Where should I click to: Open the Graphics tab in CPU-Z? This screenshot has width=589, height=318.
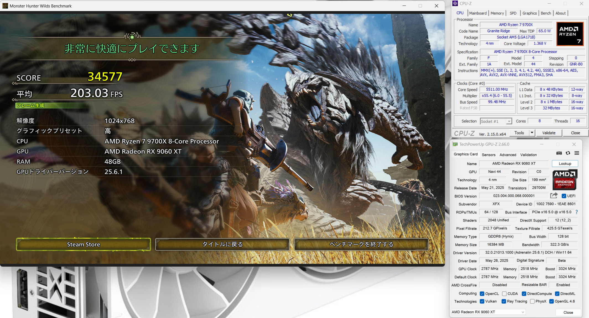[530, 13]
